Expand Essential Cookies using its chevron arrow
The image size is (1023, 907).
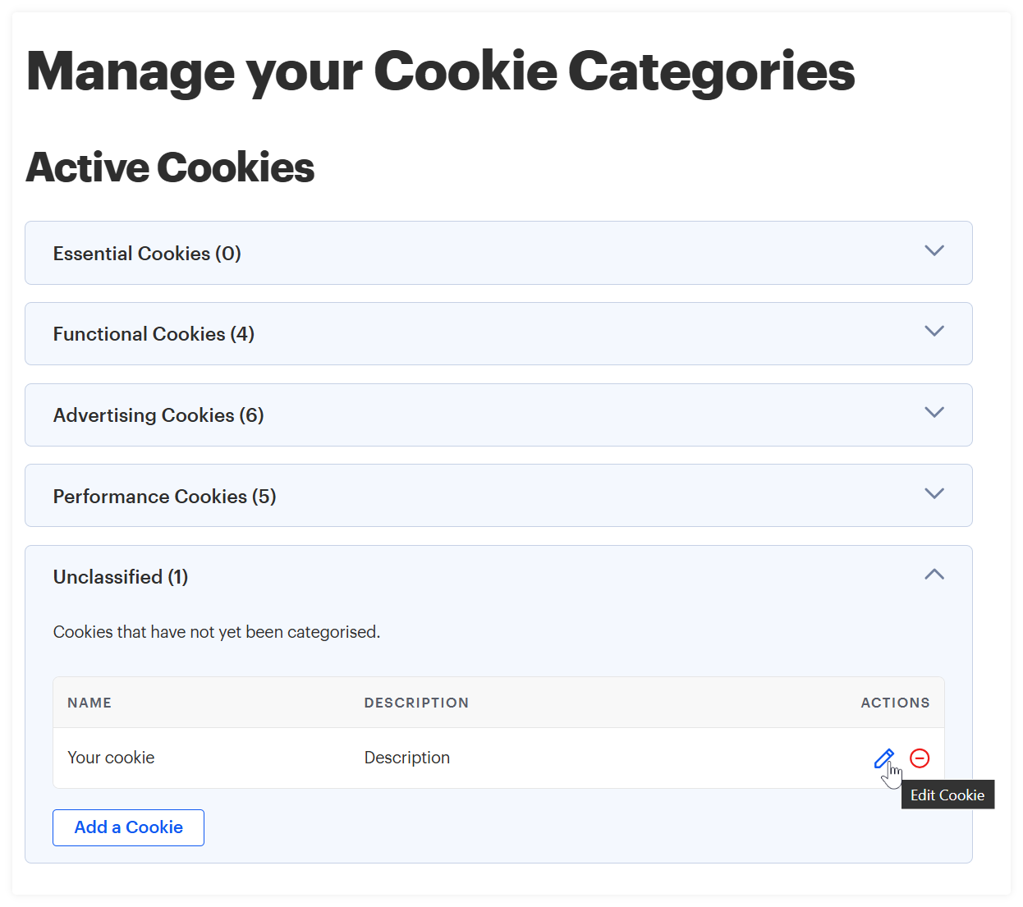934,251
